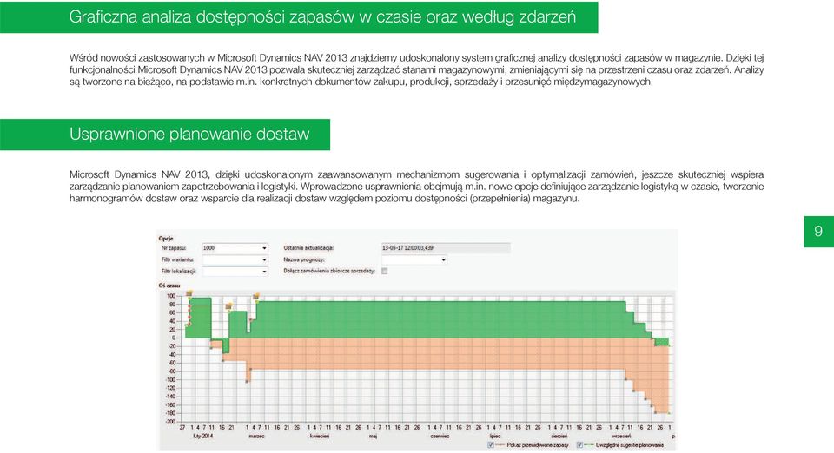Viewport: 834px width, 453px height.
Task: Open the Filtr lokalizacji dropdown
Action: pos(235,272)
